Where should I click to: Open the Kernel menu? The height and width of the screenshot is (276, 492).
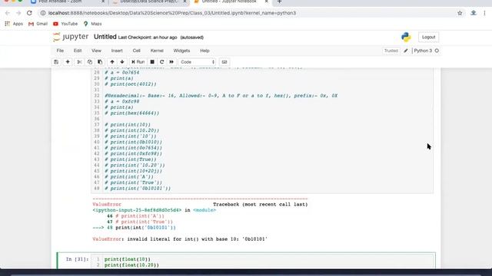157,51
